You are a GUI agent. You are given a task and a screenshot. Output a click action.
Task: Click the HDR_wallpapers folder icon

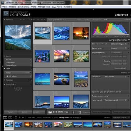coord(7,76)
